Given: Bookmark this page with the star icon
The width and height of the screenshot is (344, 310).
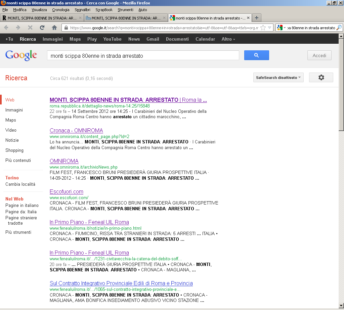Looking at the screenshot, I should tap(263, 28).
